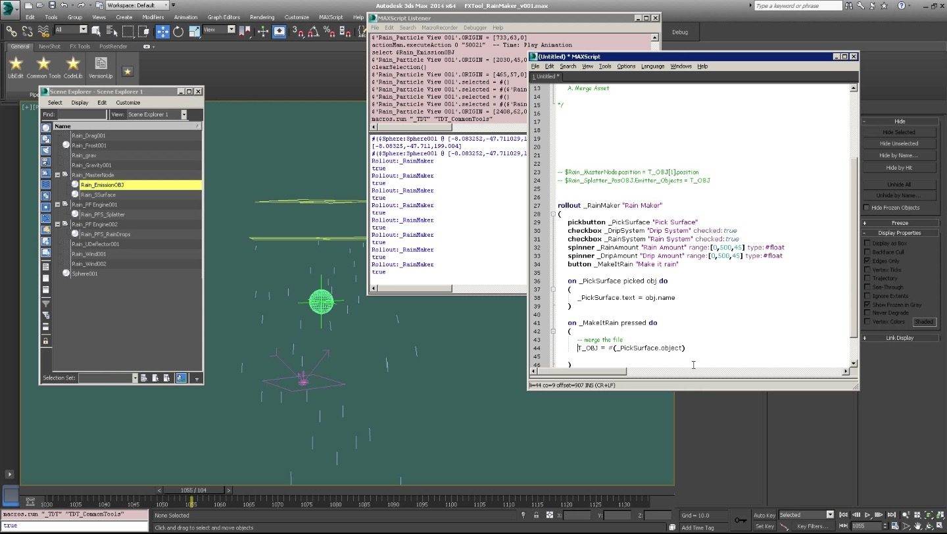Toggle the Percent Snap icon
The height and width of the screenshot is (534, 947).
click(x=329, y=31)
